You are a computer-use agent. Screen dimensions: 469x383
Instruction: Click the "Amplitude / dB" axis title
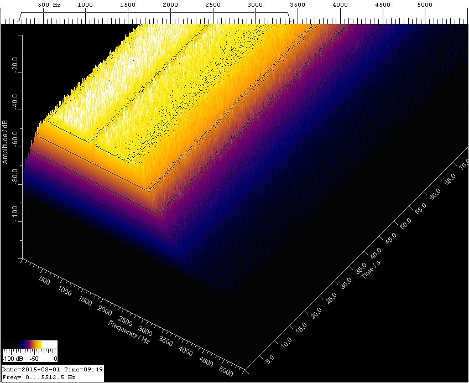[x=5, y=142]
